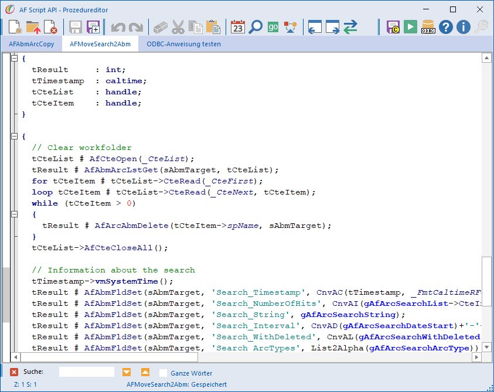The image size is (494, 392).
Task: Switch to previous window tab icon
Action: tap(315, 27)
